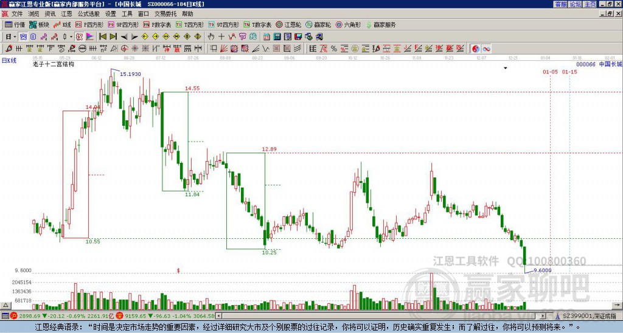623x333 pixels.
Task: Open the 设置 menu
Action: point(111,14)
